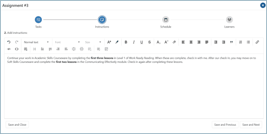Screen dimensions: 267x134
Task: Create a numbered list
Action: [x=240, y=42]
